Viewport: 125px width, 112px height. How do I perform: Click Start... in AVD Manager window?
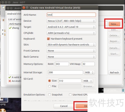coord(114,54)
